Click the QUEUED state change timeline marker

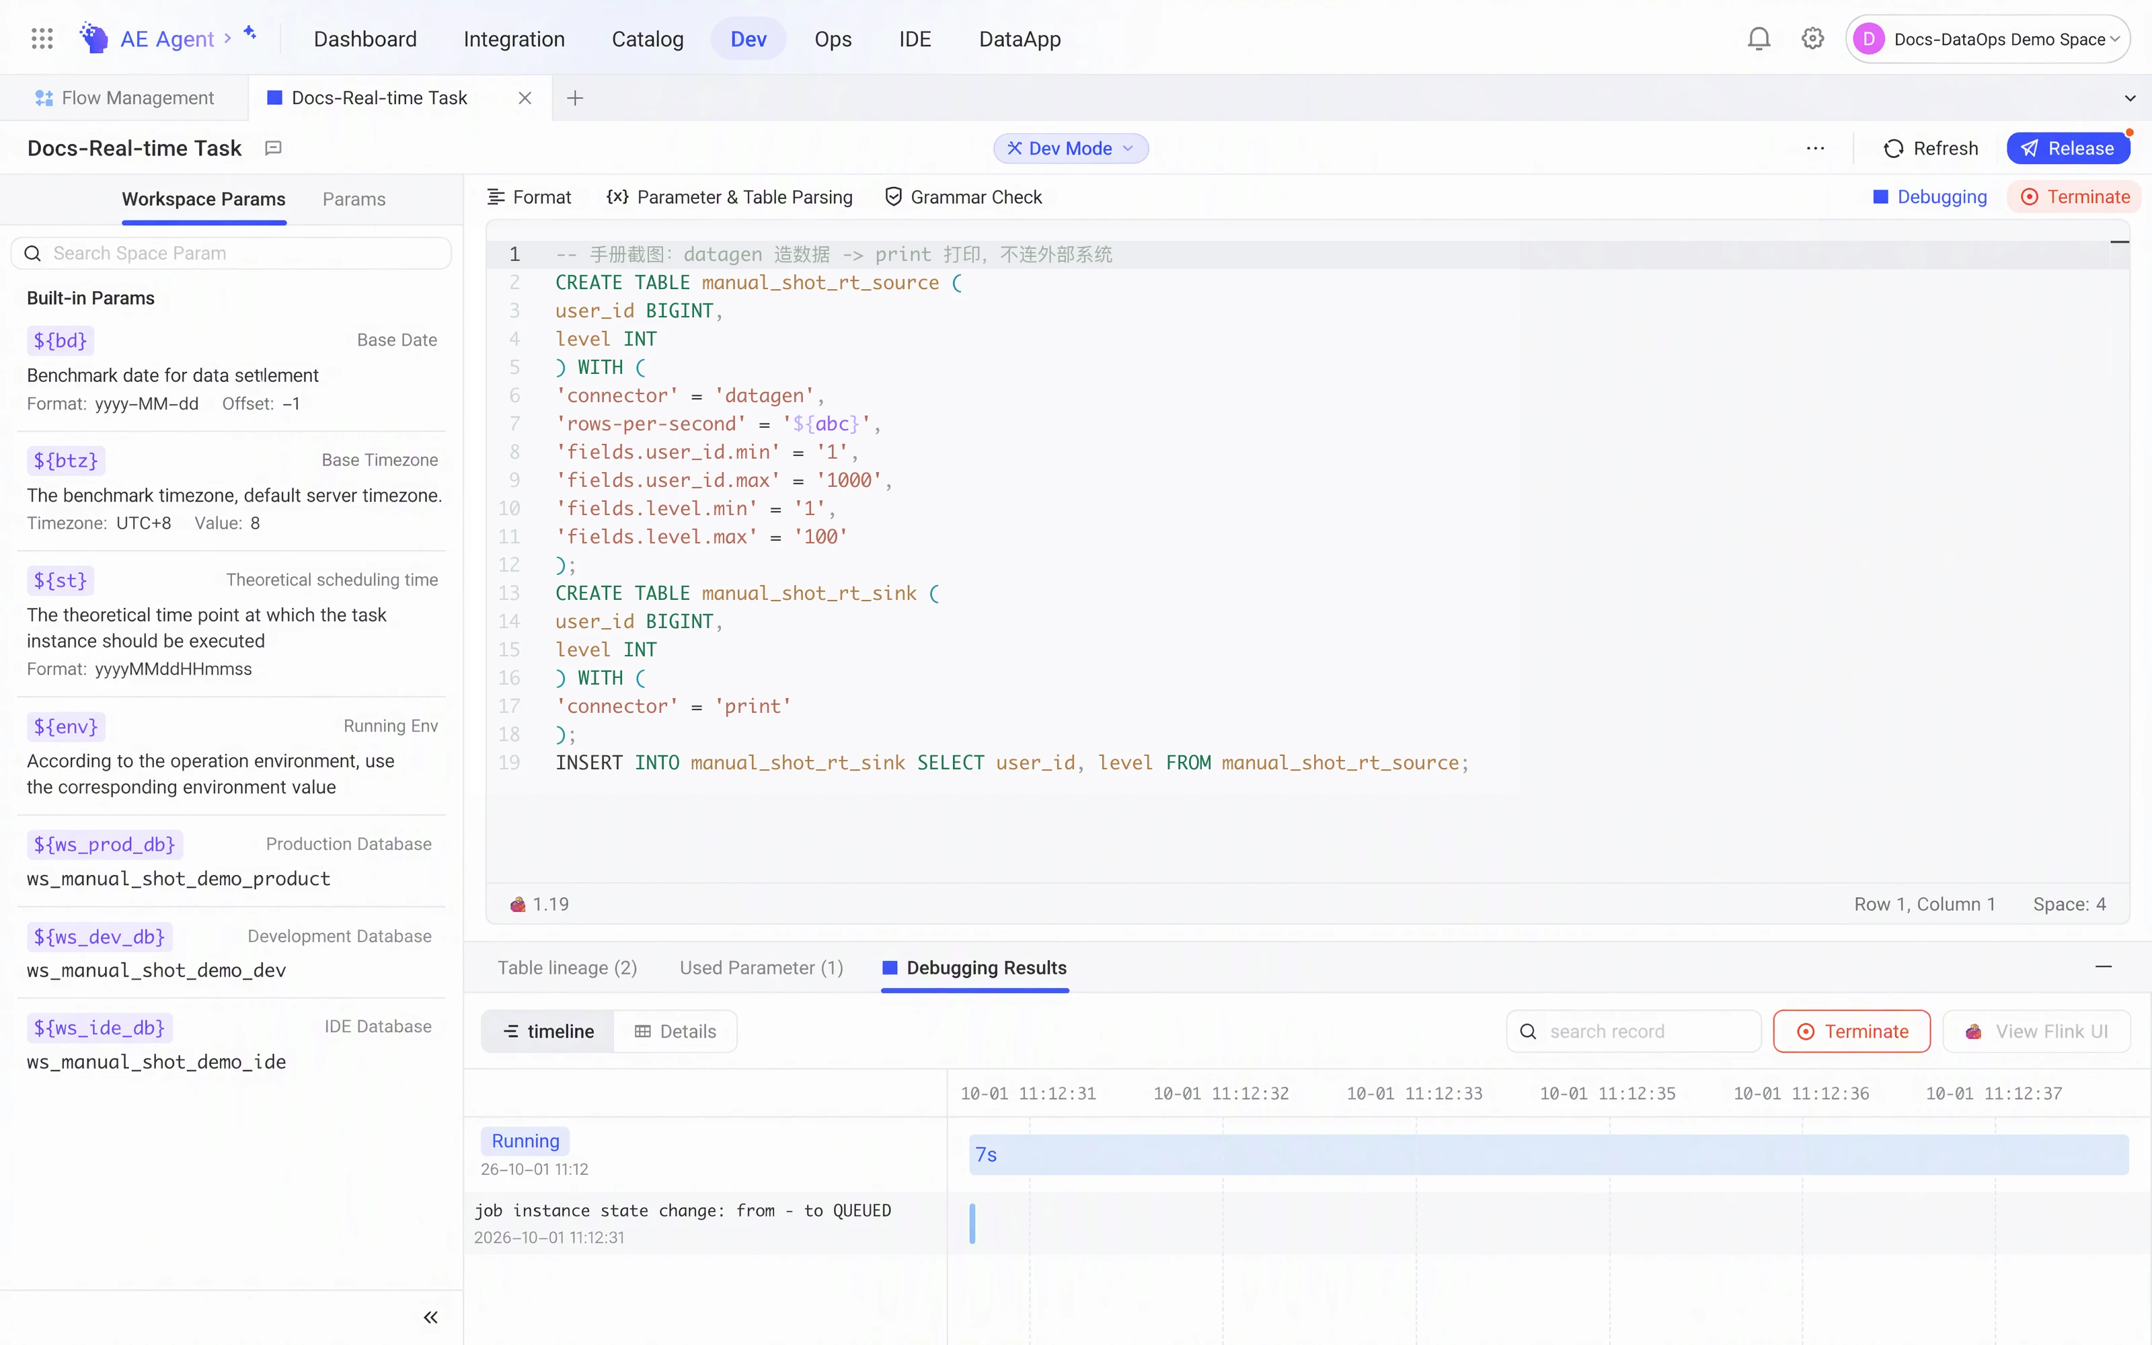972,1223
